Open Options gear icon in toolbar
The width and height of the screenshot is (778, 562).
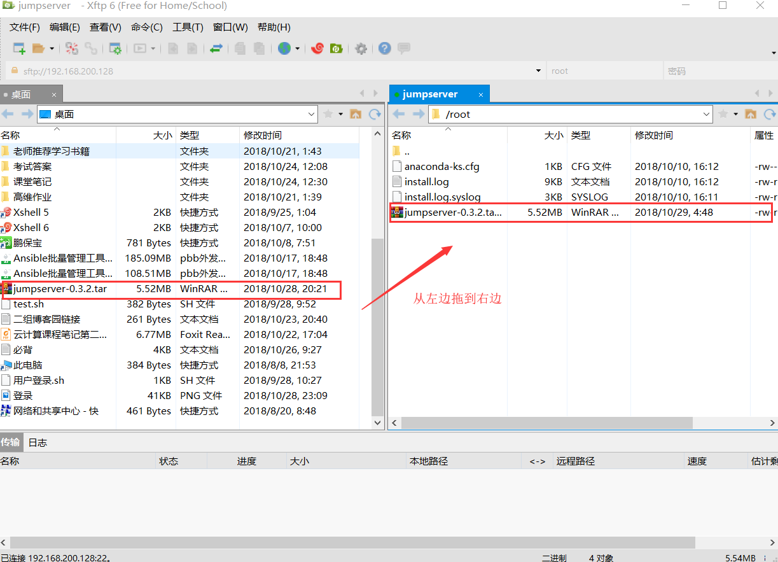coord(361,48)
